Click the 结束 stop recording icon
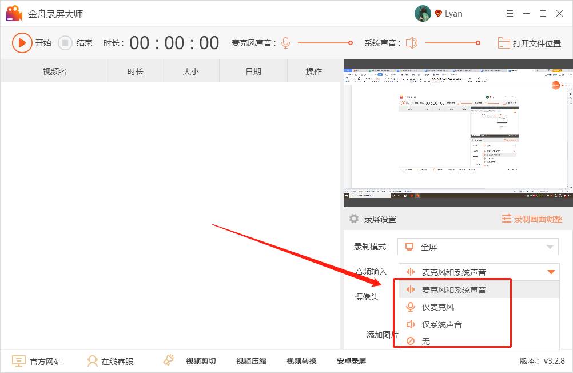The height and width of the screenshot is (373, 573). 64,42
